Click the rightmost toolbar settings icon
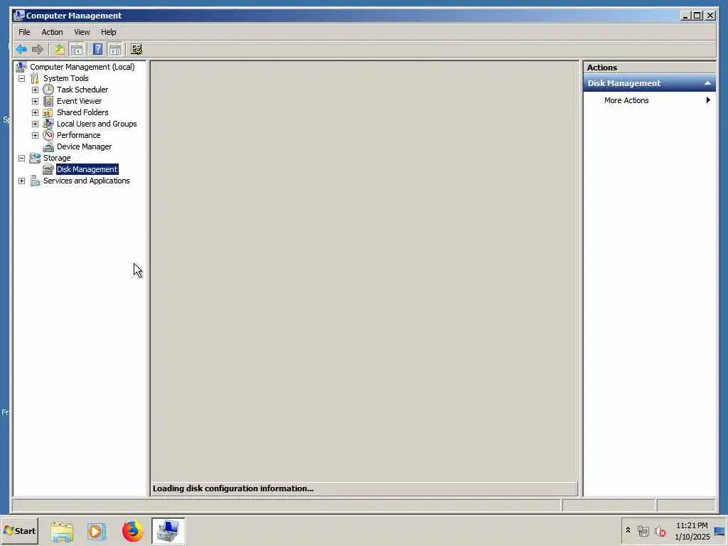 pos(136,49)
